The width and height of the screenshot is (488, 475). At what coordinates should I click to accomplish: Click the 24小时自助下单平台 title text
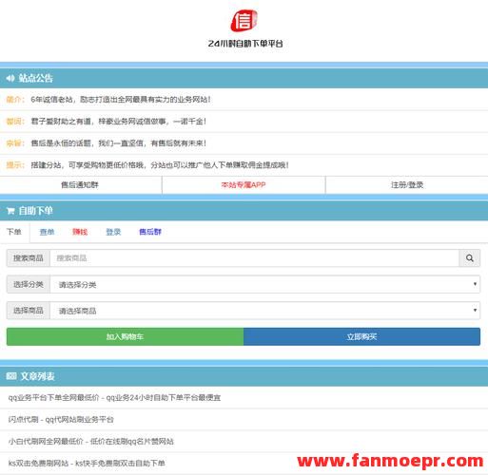(245, 44)
